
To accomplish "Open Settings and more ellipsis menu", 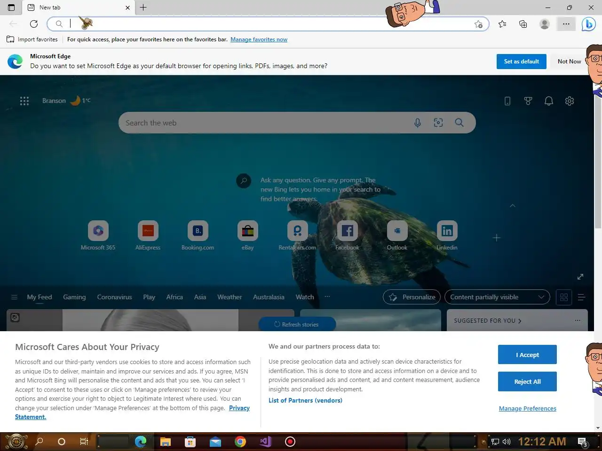I will tap(566, 24).
